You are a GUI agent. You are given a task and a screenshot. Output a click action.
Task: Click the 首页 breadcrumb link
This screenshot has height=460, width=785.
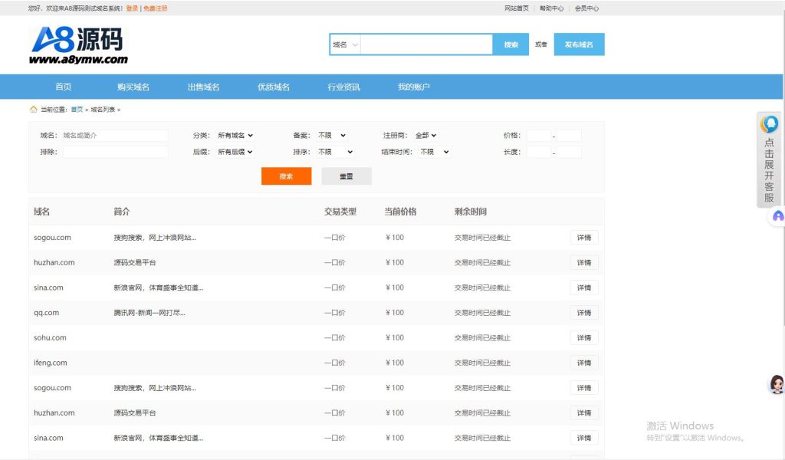tap(77, 109)
